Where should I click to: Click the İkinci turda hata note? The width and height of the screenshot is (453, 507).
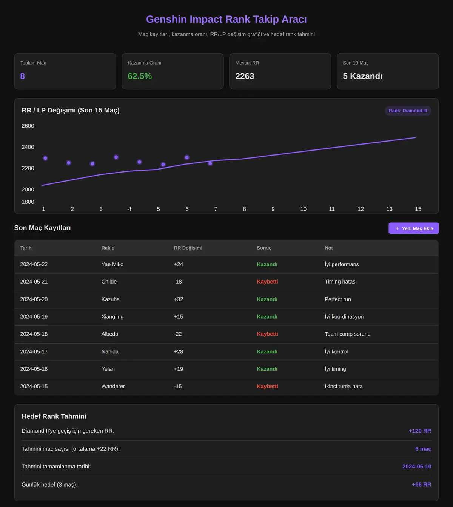tap(344, 387)
